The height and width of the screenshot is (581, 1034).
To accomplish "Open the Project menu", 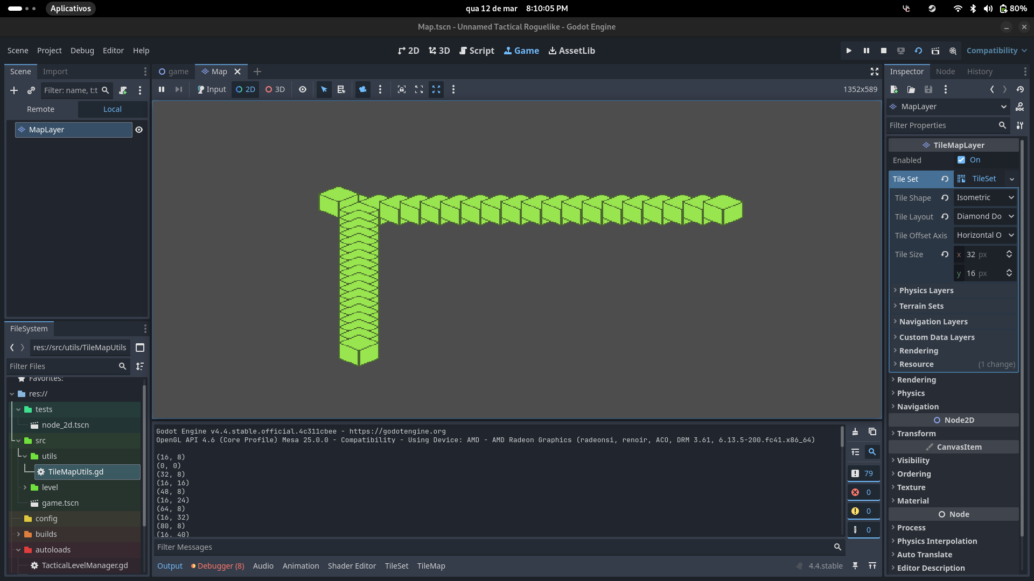I will pos(49,51).
